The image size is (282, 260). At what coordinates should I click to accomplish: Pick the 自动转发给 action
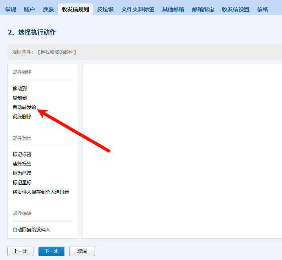[x=24, y=107]
